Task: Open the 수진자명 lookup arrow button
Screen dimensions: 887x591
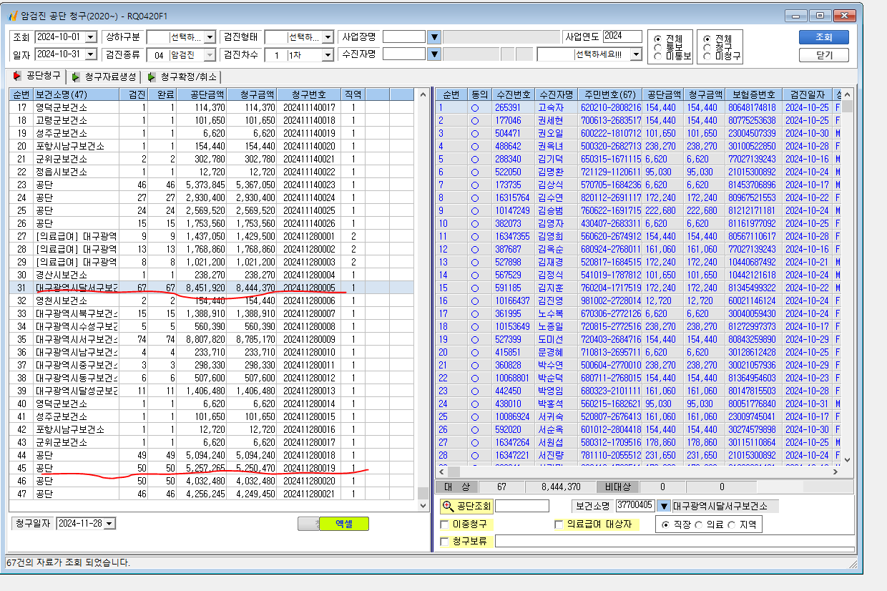Action: tap(434, 54)
